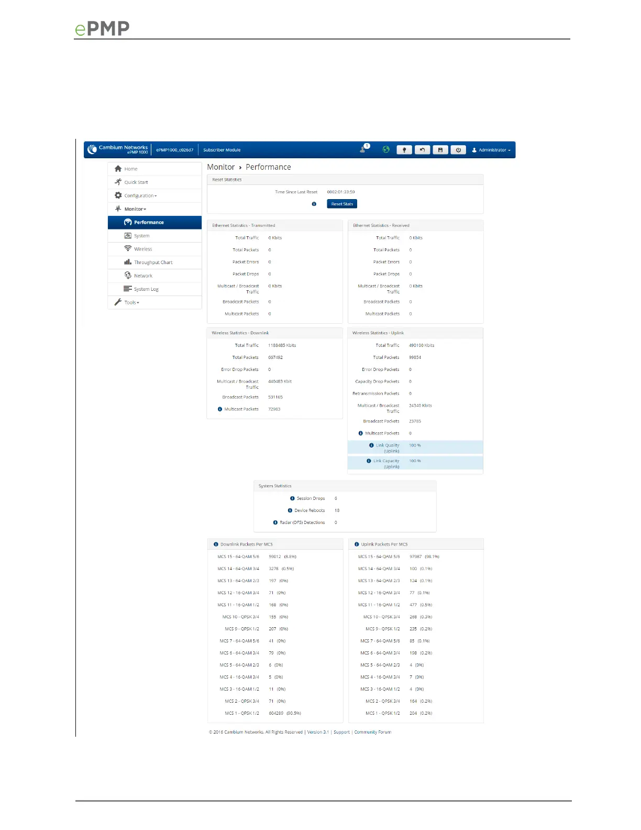641x830 pixels.
Task: Expand the Tools menu
Action: point(154,302)
